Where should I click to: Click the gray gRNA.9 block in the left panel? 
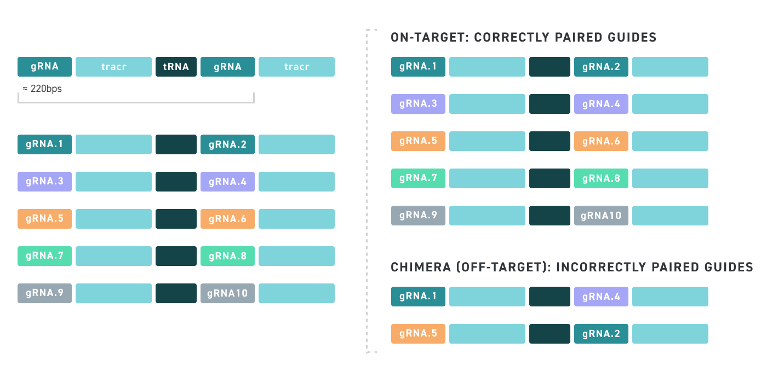(44, 293)
